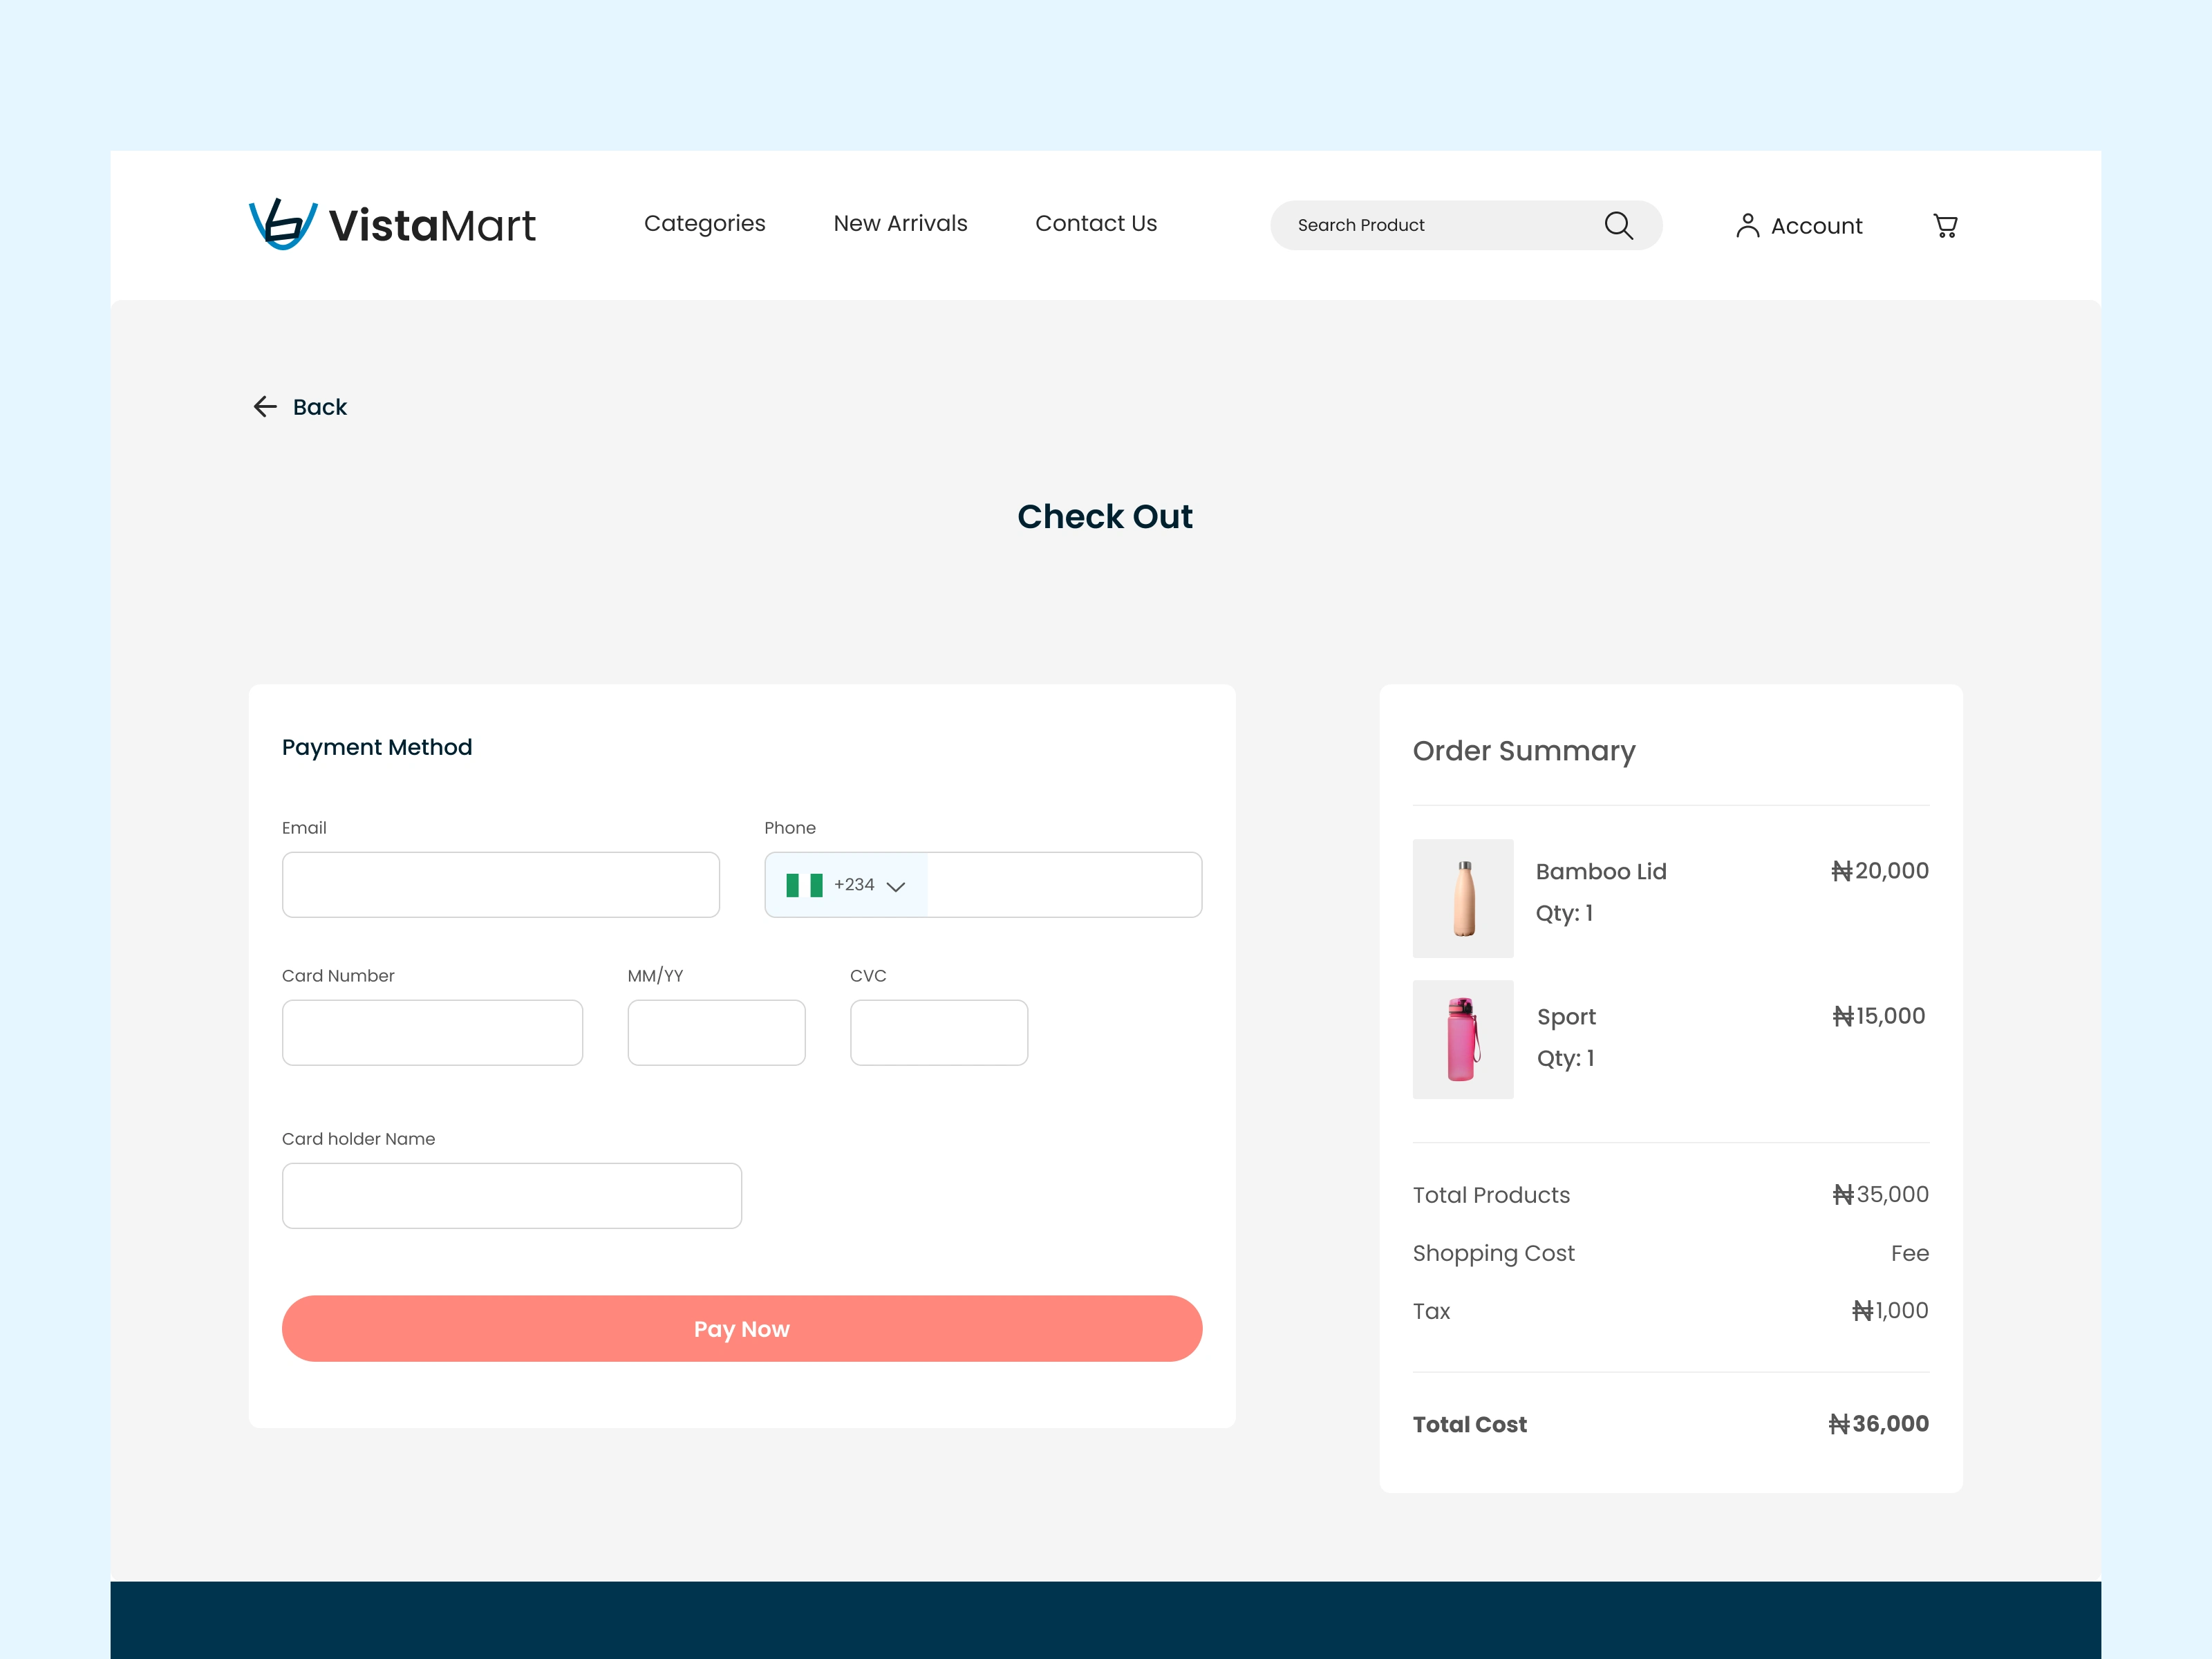
Task: Click the Sport product name
Action: (1566, 1018)
